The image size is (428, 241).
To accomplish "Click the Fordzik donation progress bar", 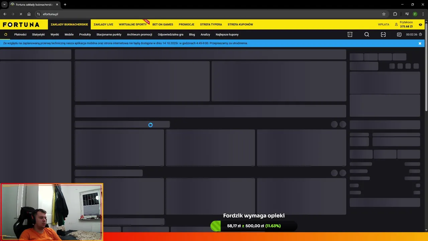I will click(254, 226).
